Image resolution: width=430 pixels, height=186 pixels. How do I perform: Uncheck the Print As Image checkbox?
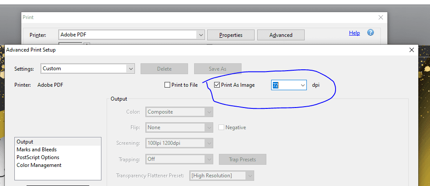pos(217,85)
